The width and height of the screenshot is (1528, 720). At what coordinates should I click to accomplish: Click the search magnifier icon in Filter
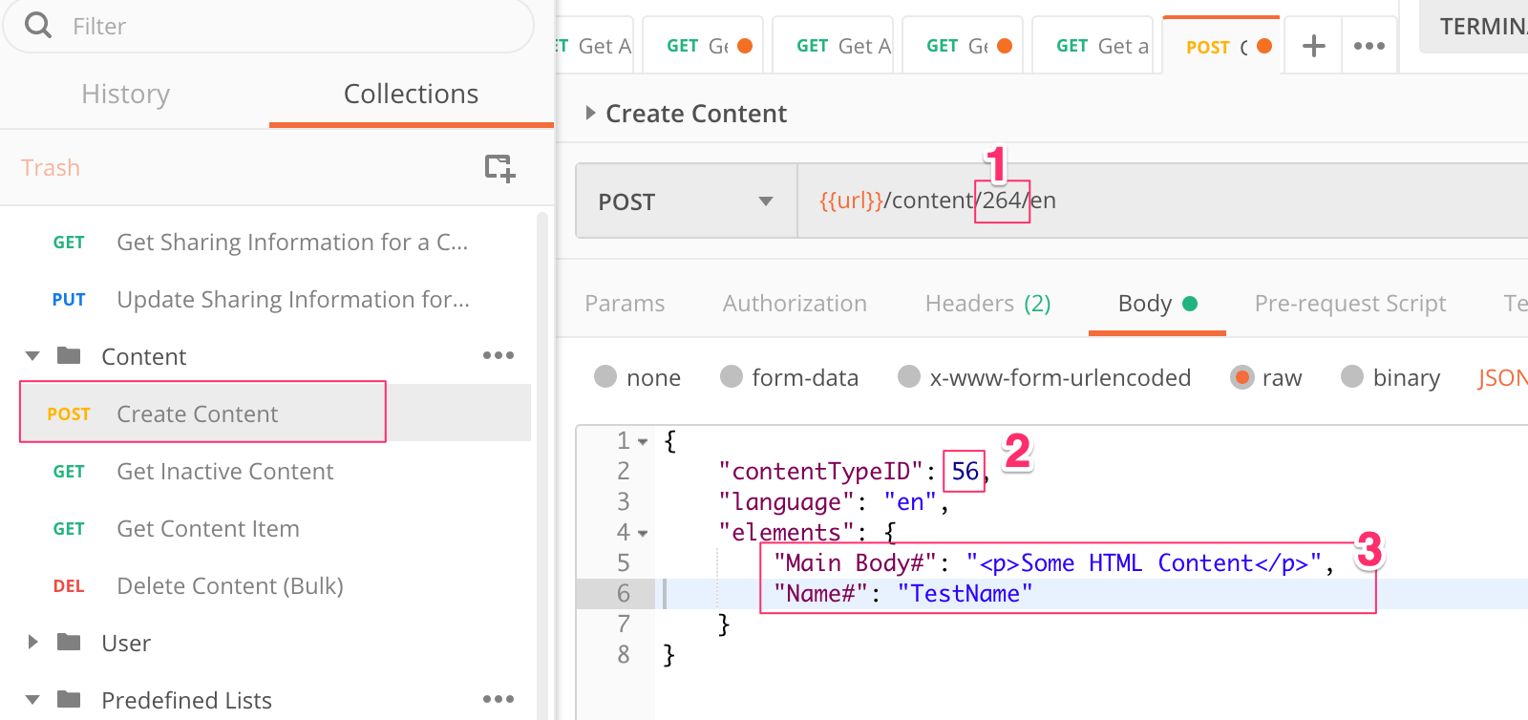[38, 25]
